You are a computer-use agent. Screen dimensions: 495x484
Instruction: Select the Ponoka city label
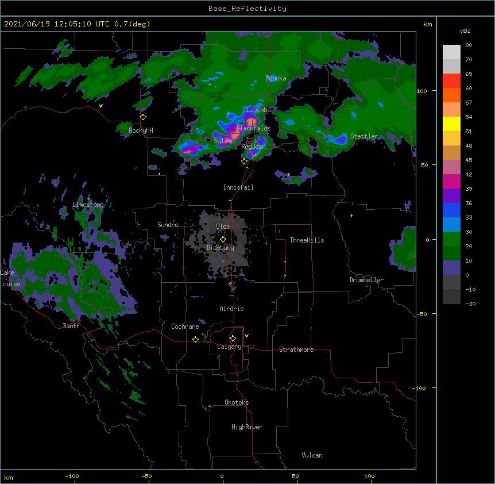tap(276, 78)
